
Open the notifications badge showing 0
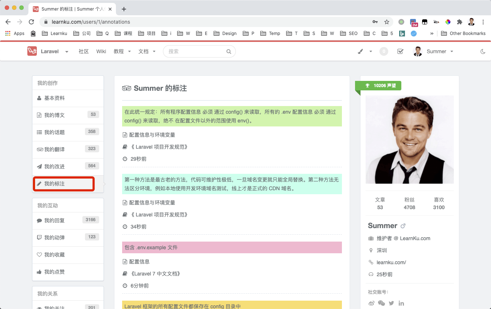point(383,51)
